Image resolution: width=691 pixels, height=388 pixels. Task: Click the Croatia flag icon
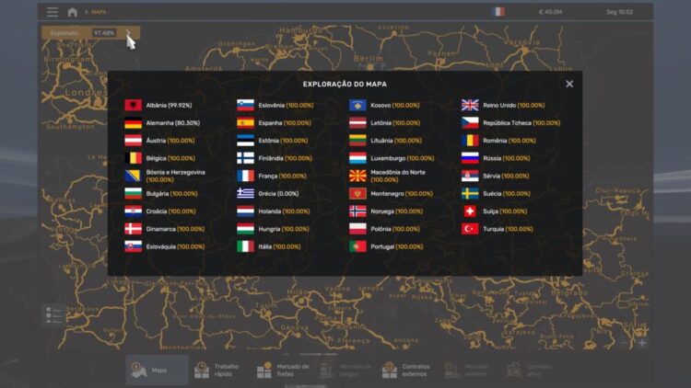(133, 211)
